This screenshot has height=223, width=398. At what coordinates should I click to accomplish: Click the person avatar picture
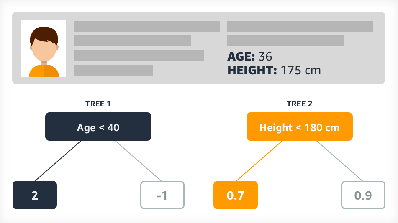pos(44,48)
